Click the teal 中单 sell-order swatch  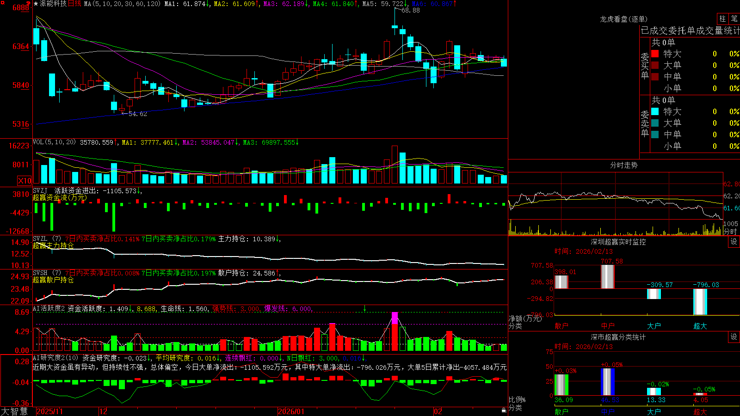pyautogui.click(x=655, y=135)
